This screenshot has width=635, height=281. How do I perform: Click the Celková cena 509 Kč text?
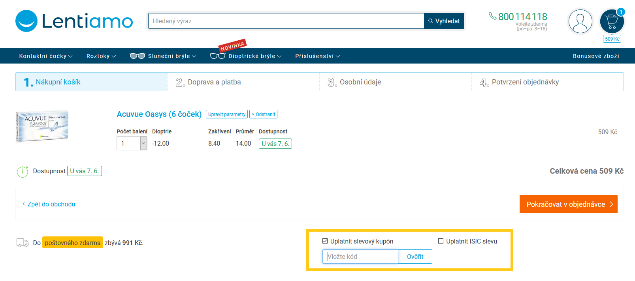(587, 171)
